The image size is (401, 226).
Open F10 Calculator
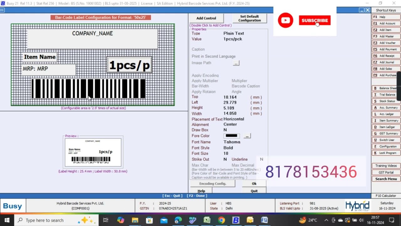[386, 196]
